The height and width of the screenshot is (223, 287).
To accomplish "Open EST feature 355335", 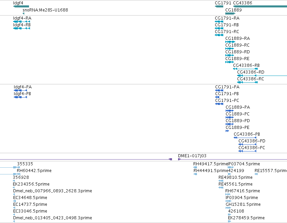I will 25,164.
